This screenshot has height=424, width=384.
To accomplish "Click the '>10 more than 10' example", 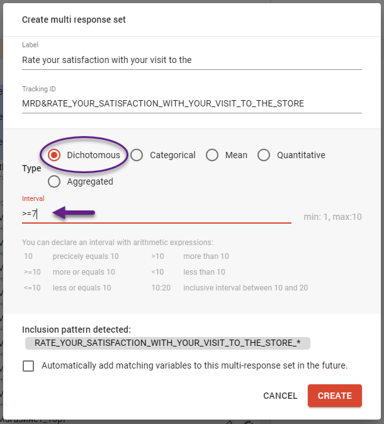I will click(x=190, y=256).
